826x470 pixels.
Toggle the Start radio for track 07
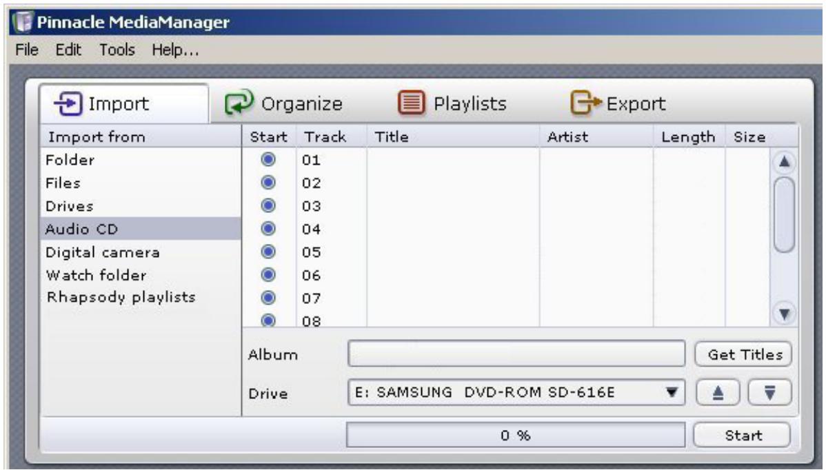click(268, 298)
